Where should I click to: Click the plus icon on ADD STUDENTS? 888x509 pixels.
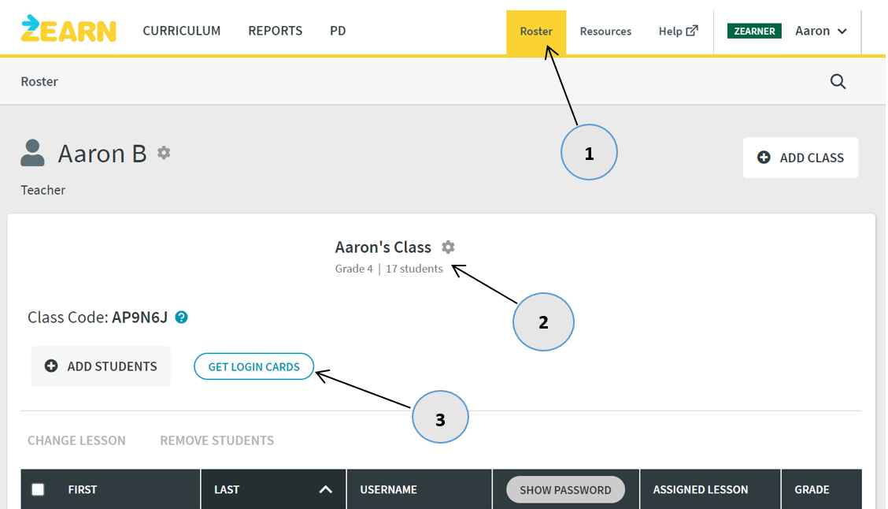52,366
